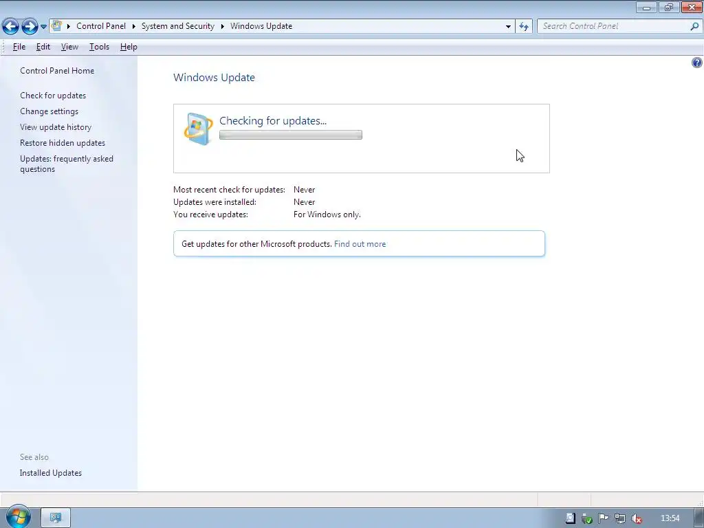Click the muted volume speaker icon
Screen dimensions: 704x528
[637, 518]
